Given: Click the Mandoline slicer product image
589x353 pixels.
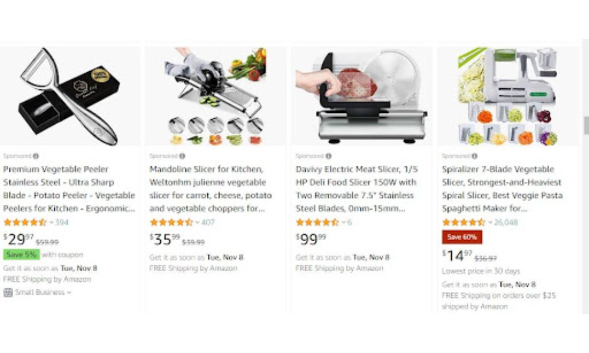Looking at the screenshot, I should [215, 96].
